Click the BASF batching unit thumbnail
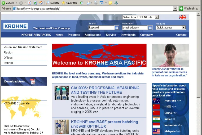 tap(62, 127)
